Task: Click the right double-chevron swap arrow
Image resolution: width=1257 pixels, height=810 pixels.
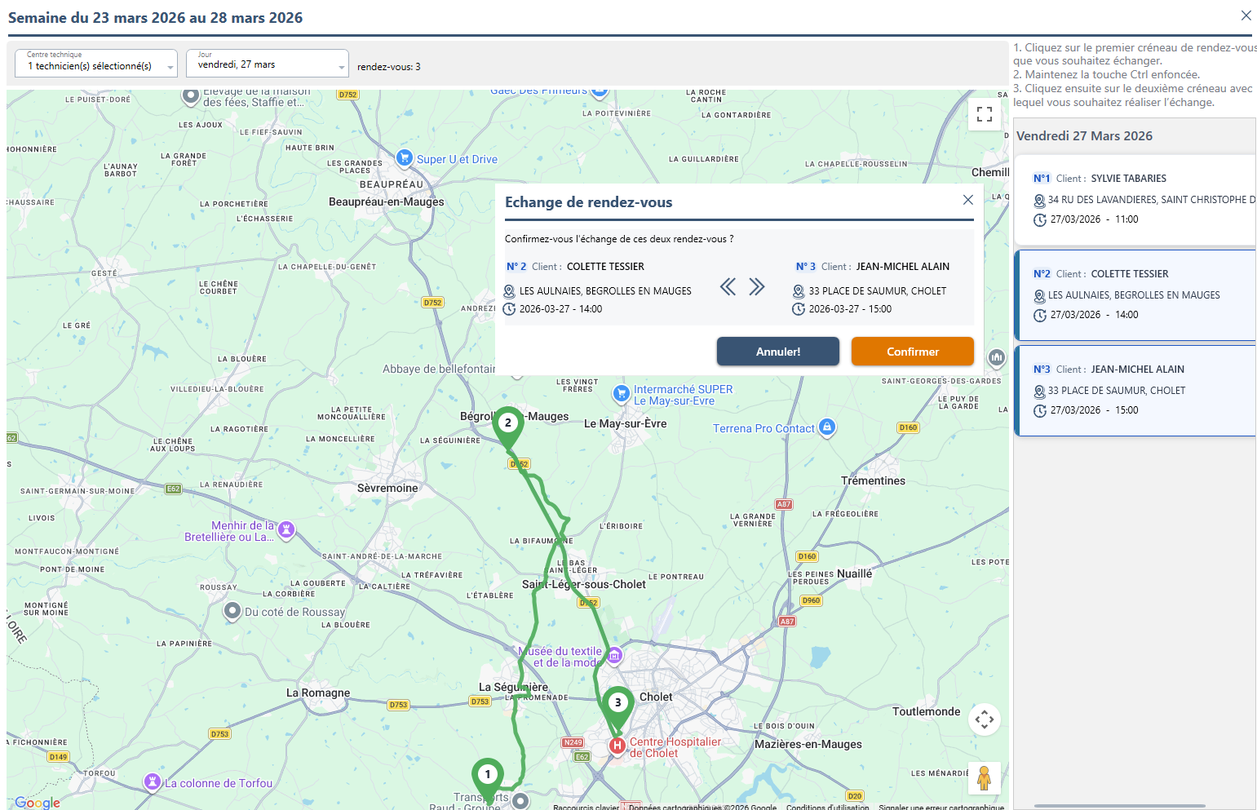Action: click(757, 286)
